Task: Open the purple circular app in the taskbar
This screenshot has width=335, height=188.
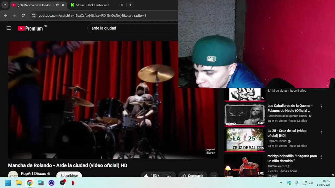Action: click(x=51, y=183)
